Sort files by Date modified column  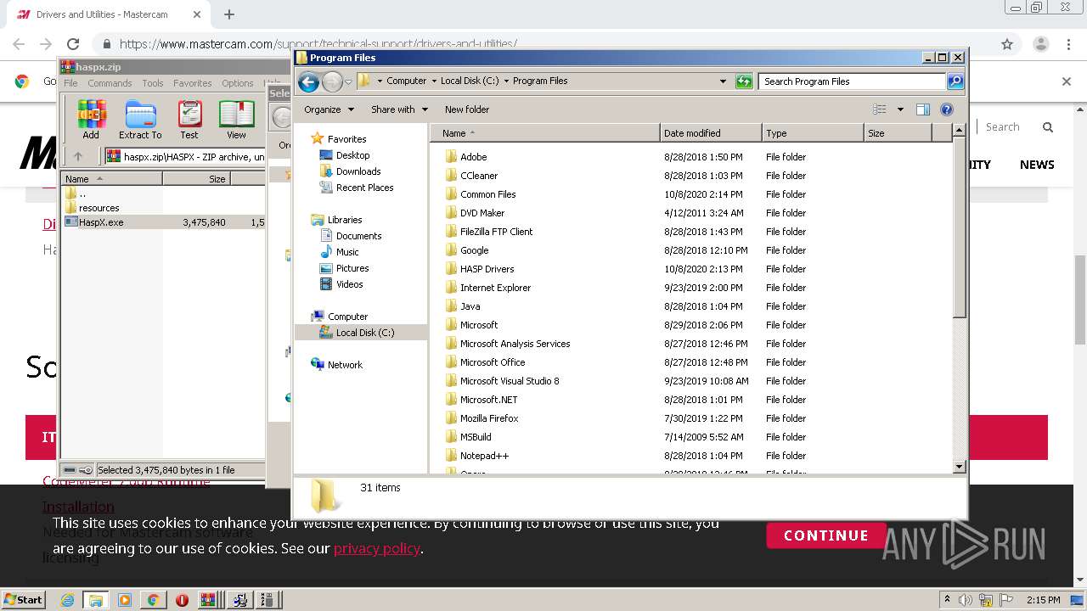[711, 133]
